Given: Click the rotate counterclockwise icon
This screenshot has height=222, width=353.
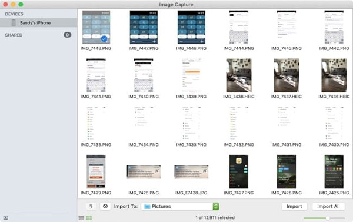Looking at the screenshot, I should (91, 206).
